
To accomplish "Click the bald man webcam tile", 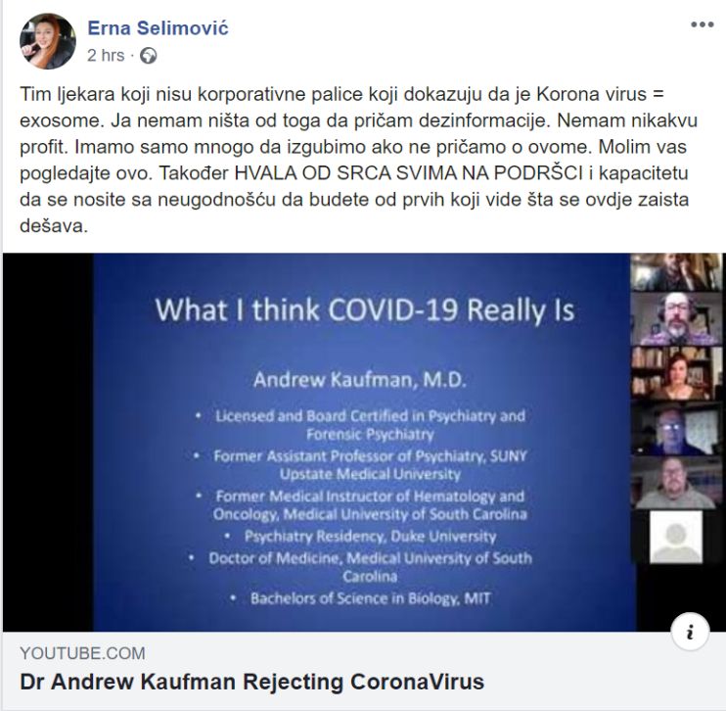I will tap(677, 483).
